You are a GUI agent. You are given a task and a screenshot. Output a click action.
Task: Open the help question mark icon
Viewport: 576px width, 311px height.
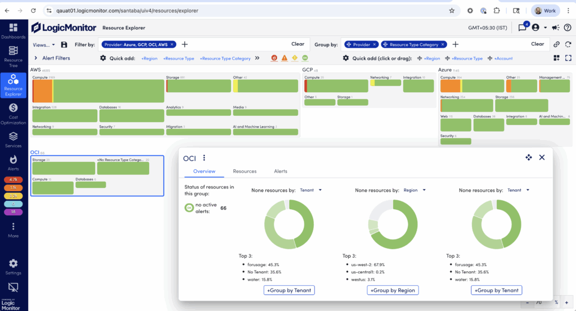568,28
